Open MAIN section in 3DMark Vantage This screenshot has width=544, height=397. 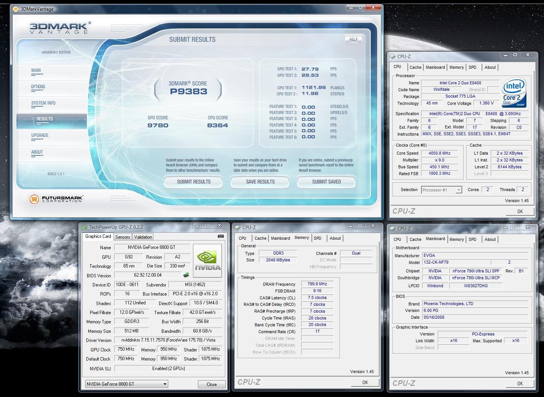[x=36, y=70]
